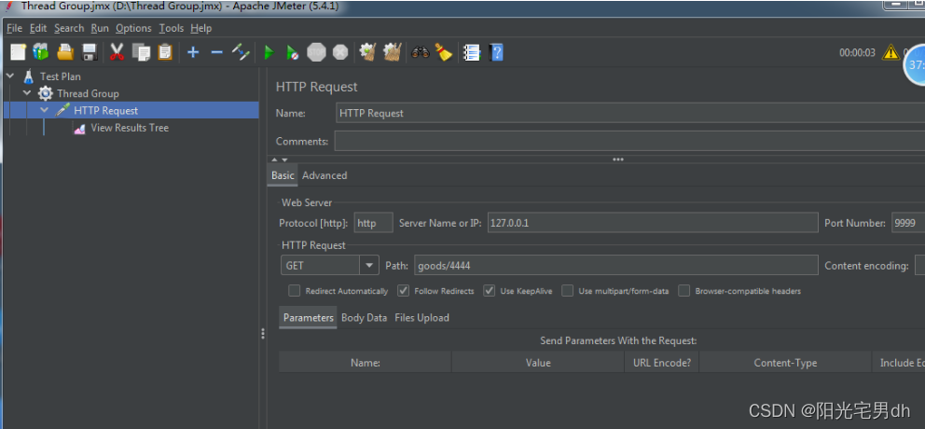925x429 pixels.
Task: Click the Value column header
Action: 538,363
